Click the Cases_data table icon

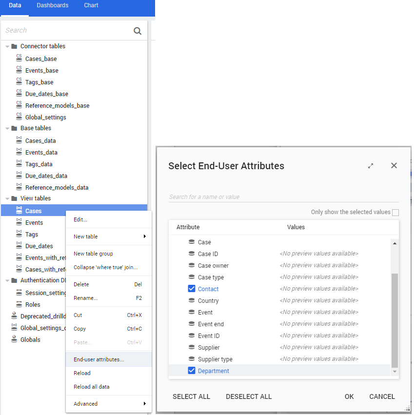pos(19,140)
